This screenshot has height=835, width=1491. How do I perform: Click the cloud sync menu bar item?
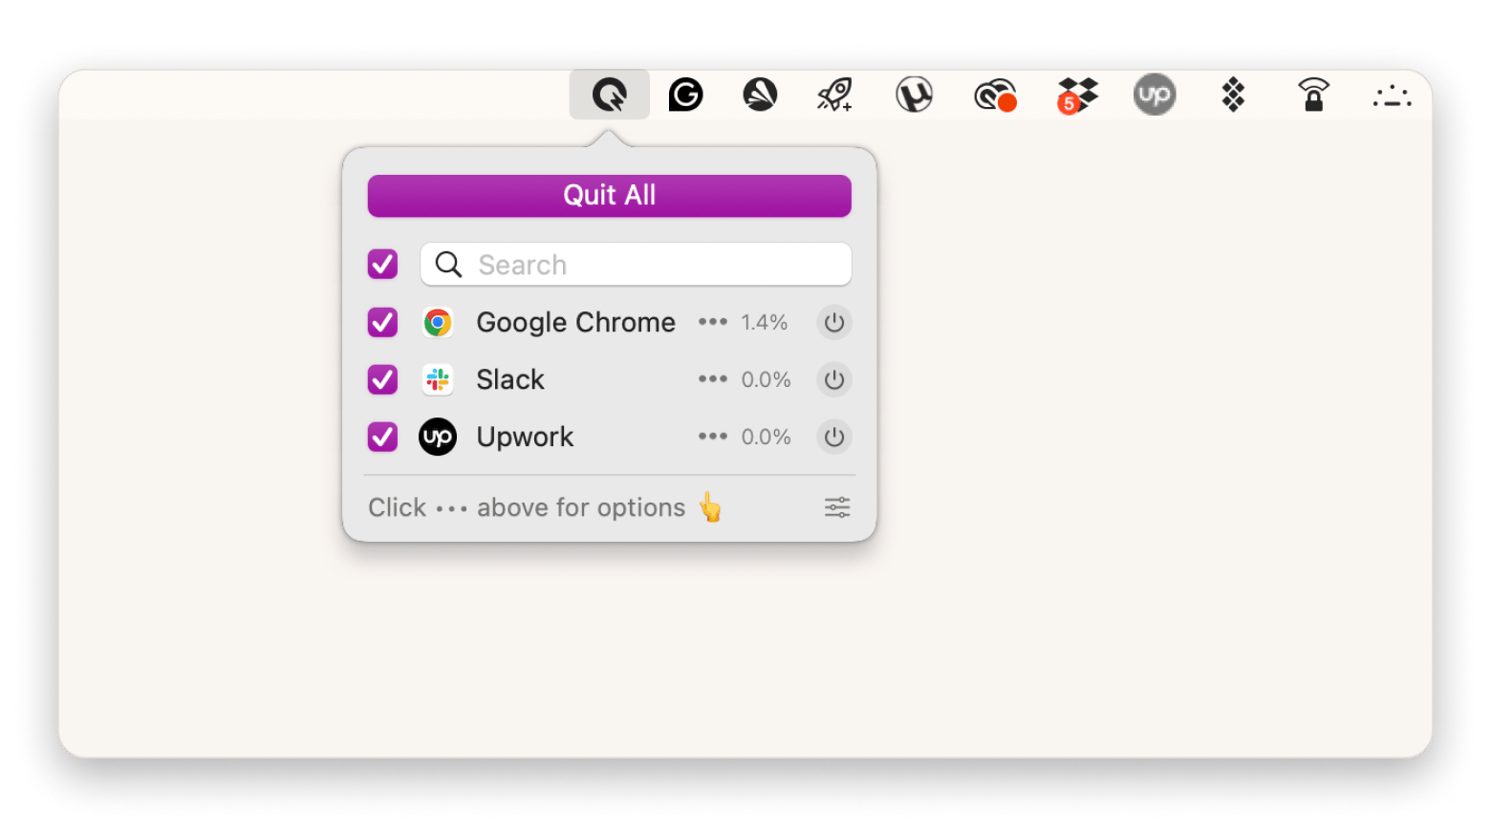tap(995, 95)
